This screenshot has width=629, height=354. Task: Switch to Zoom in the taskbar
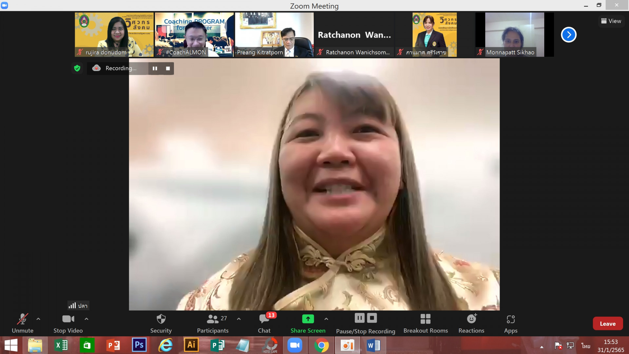pos(295,345)
